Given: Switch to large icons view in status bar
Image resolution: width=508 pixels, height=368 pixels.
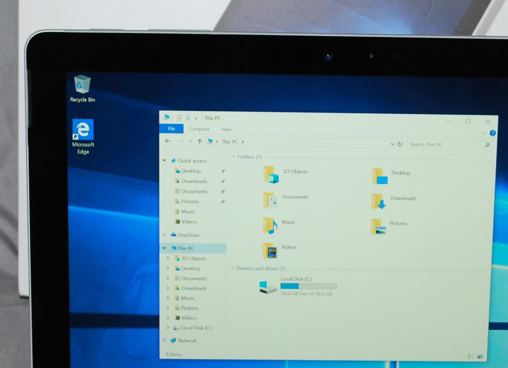Looking at the screenshot, I should point(480,356).
